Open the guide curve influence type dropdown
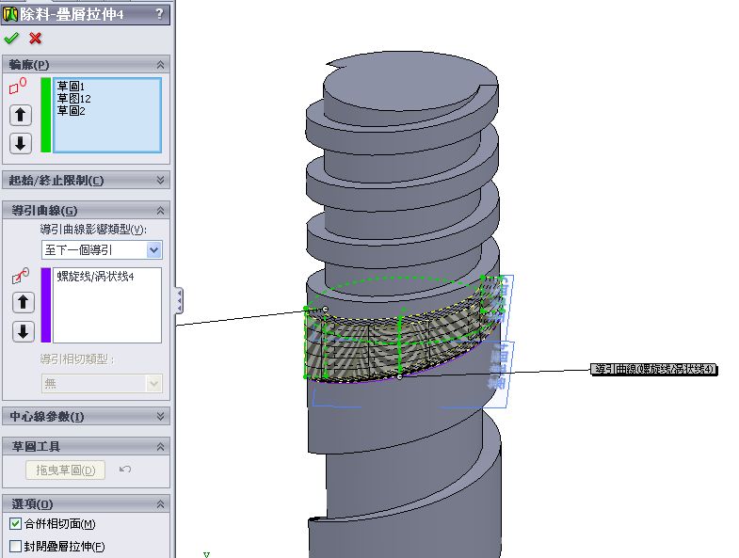The image size is (739, 558). [153, 250]
